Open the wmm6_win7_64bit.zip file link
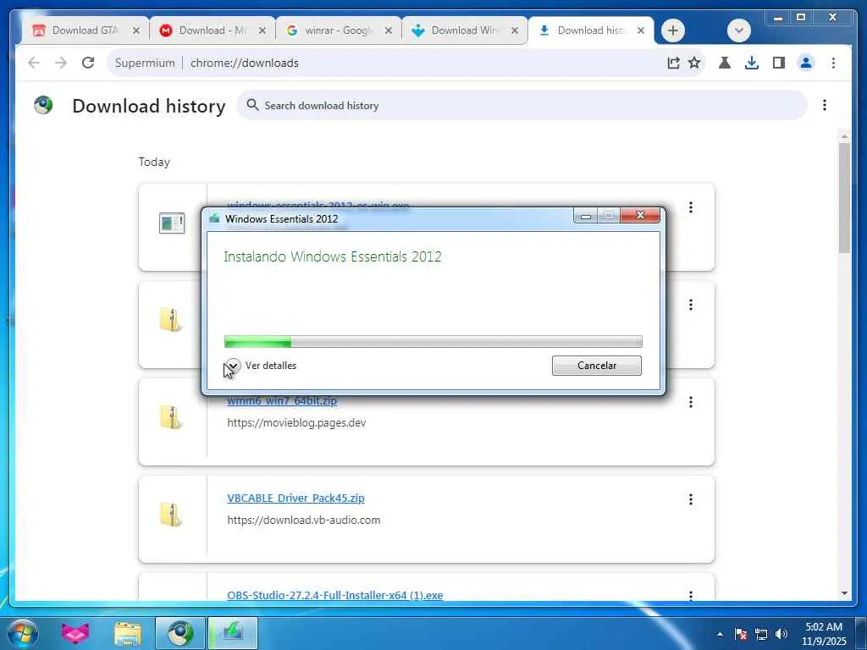This screenshot has width=867, height=650. [x=282, y=401]
